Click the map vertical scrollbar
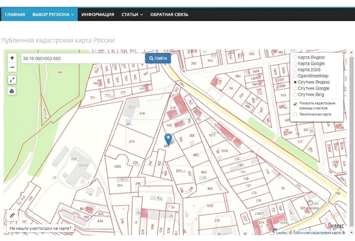Screen dimensions: 355x241 coord(352,142)
